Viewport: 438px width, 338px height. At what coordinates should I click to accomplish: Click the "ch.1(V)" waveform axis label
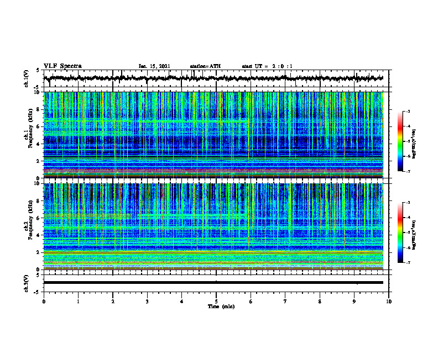click(27, 78)
